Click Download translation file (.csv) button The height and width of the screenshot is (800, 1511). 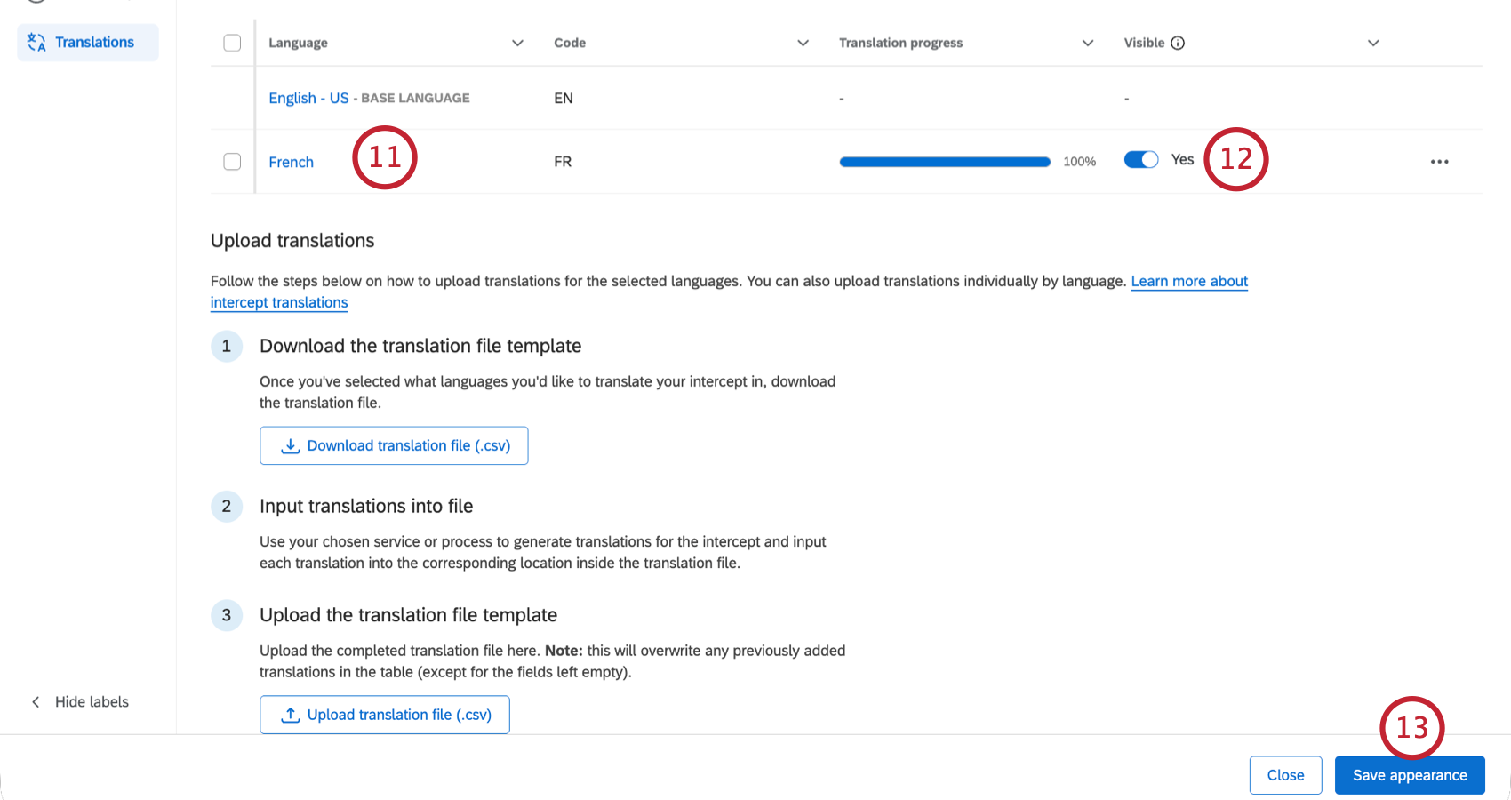coord(394,445)
